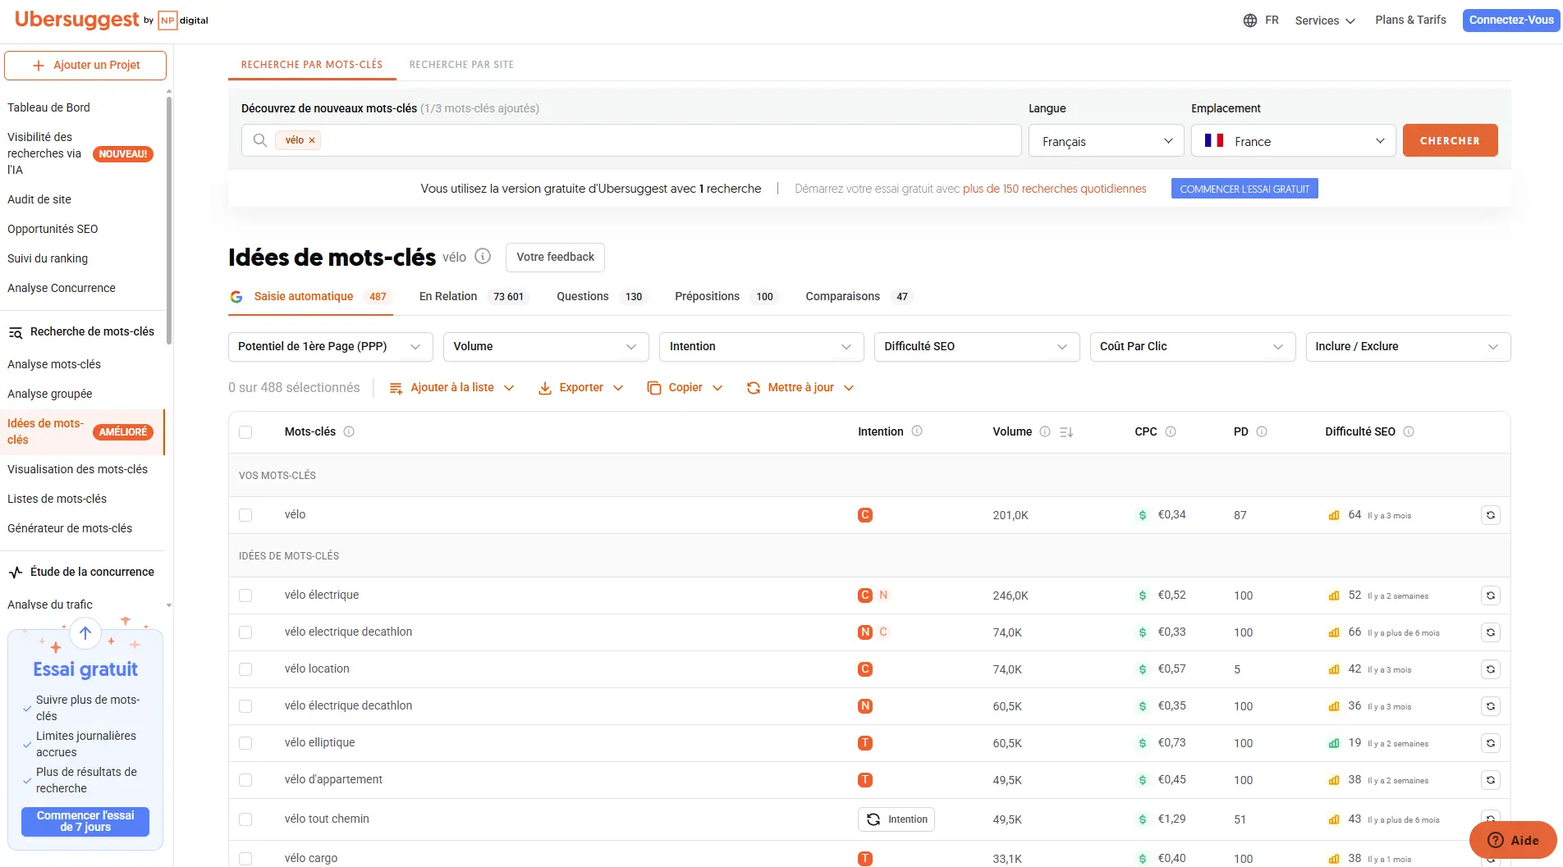The height and width of the screenshot is (867, 1563).
Task: Click the Difficulté SEO header info icon
Action: [1409, 432]
